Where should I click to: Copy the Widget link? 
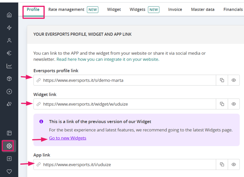tap(222, 104)
